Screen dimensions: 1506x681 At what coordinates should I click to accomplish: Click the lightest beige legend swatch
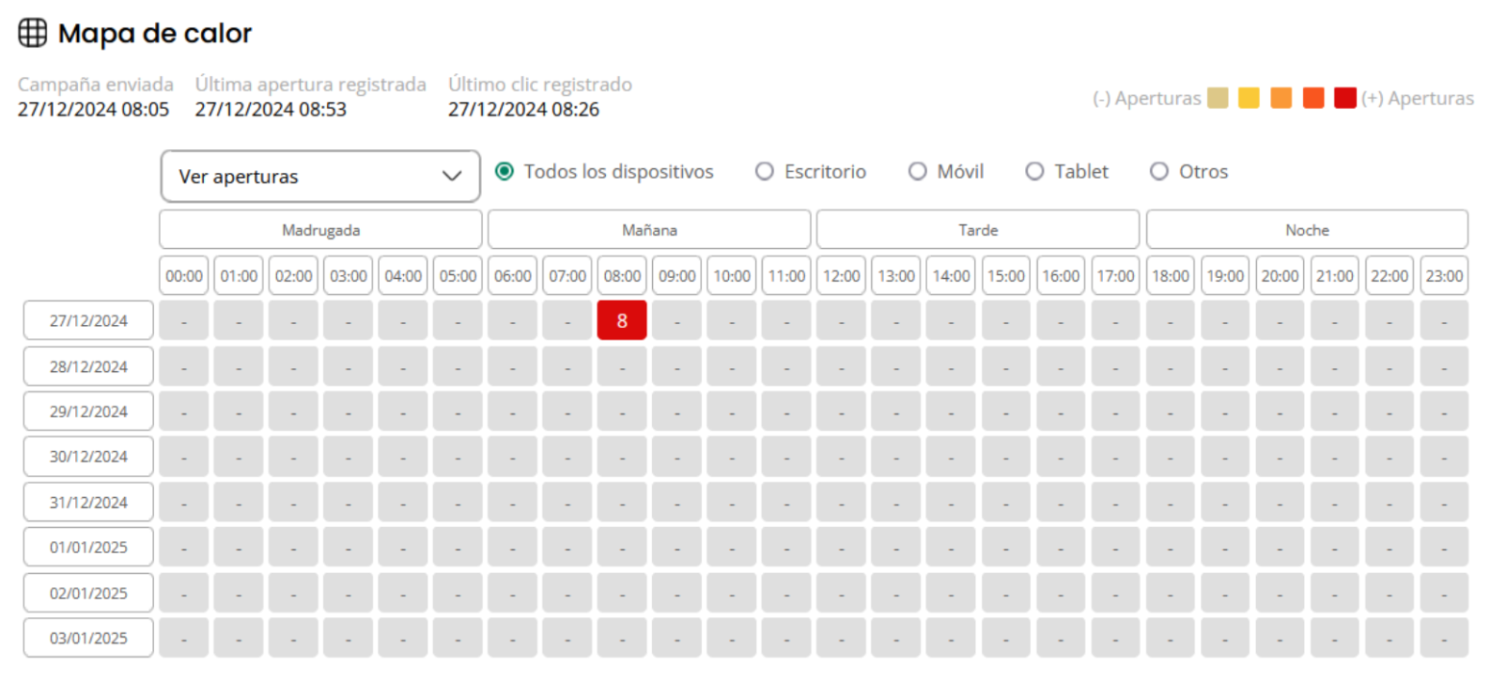pos(1218,98)
